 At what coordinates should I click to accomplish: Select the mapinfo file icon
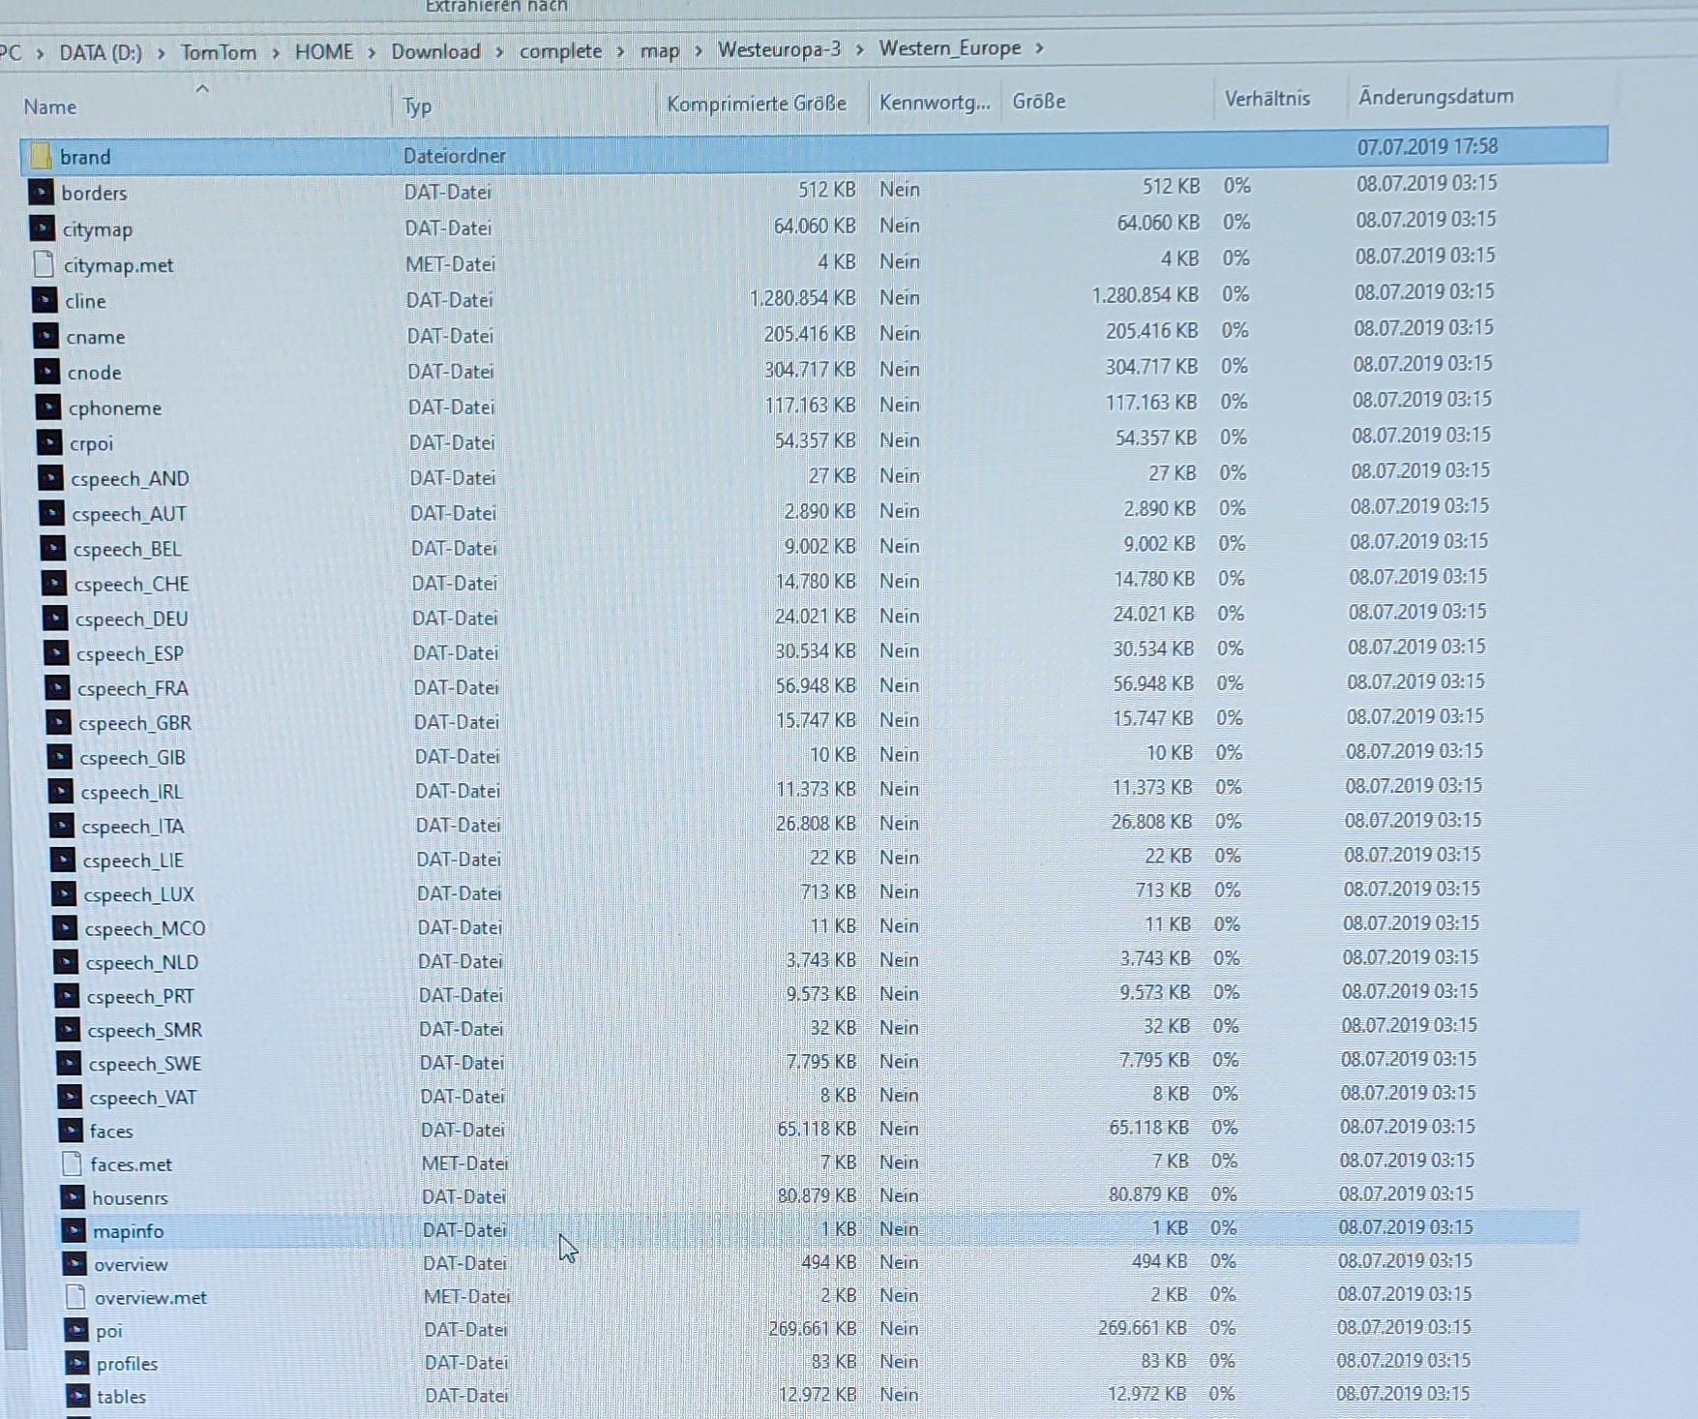point(74,1230)
